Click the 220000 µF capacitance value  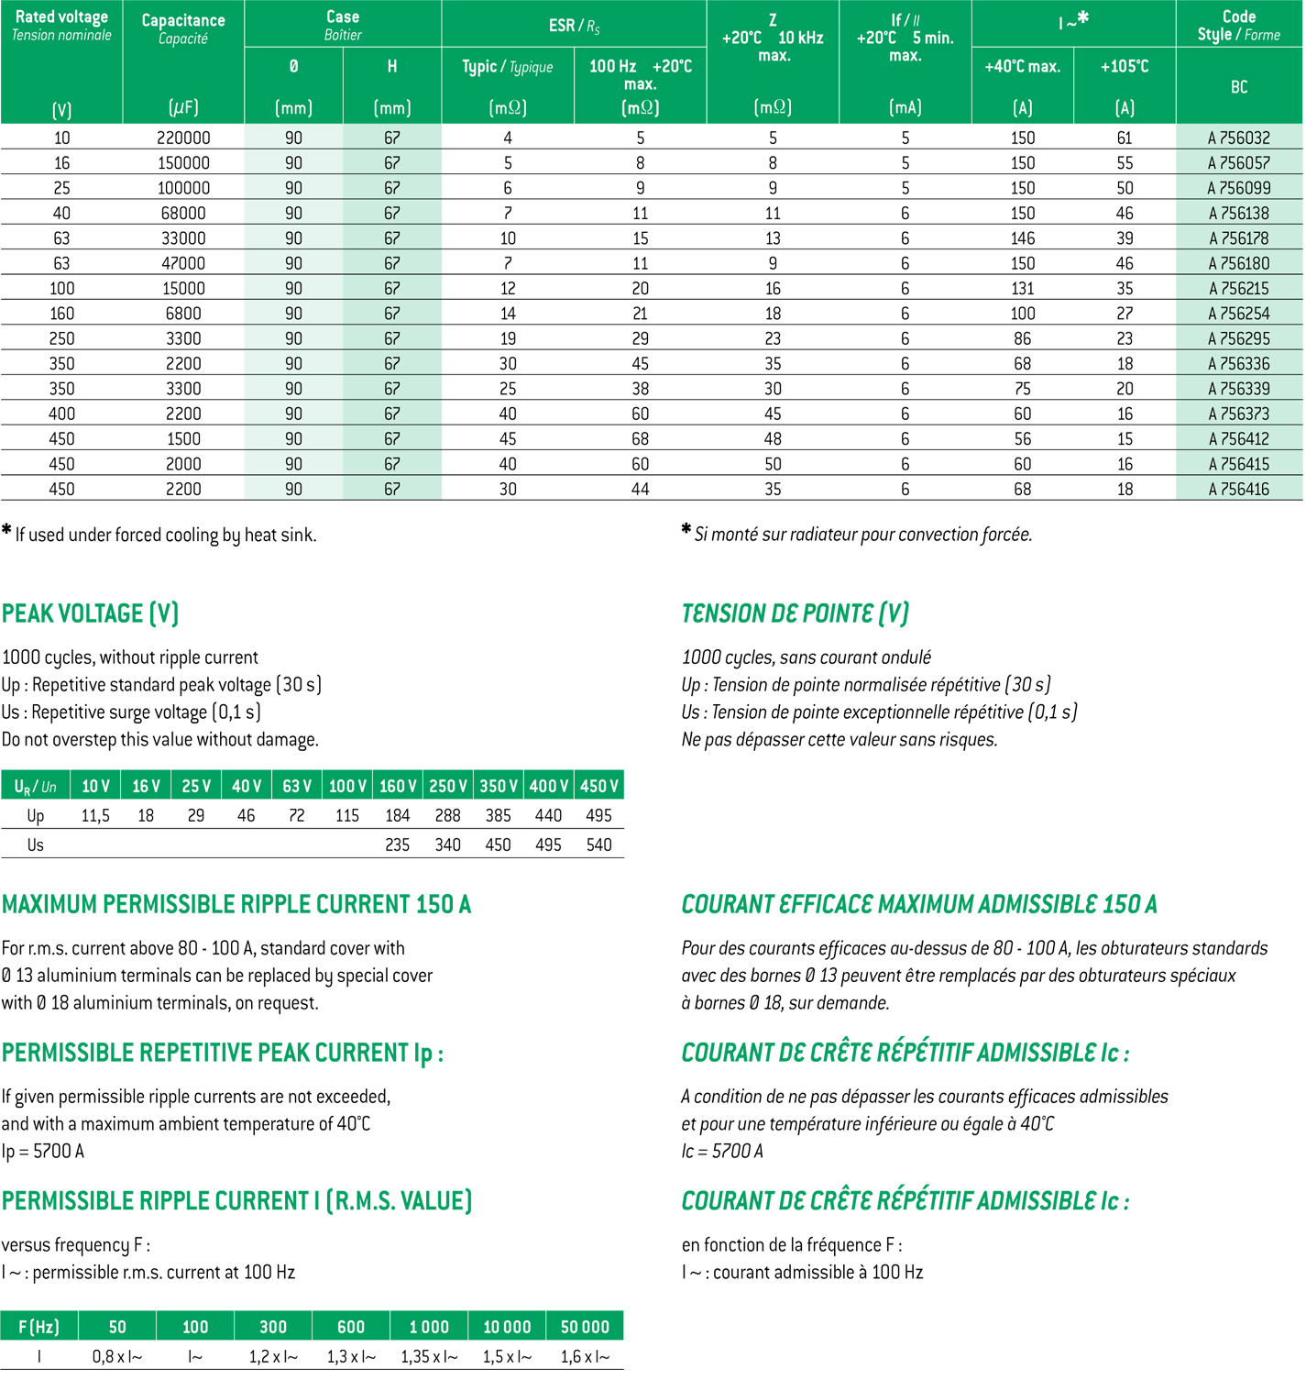pos(183,138)
